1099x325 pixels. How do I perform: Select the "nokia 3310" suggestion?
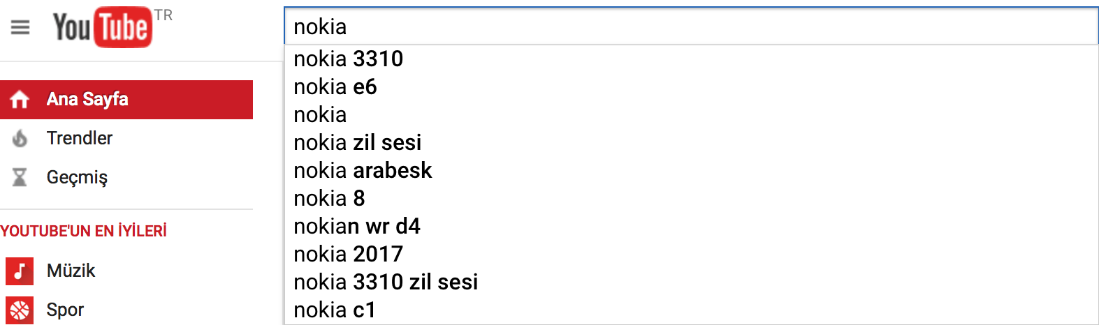(349, 59)
